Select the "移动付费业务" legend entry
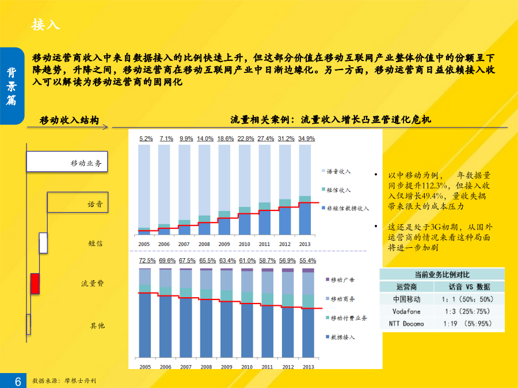 pyautogui.click(x=346, y=318)
